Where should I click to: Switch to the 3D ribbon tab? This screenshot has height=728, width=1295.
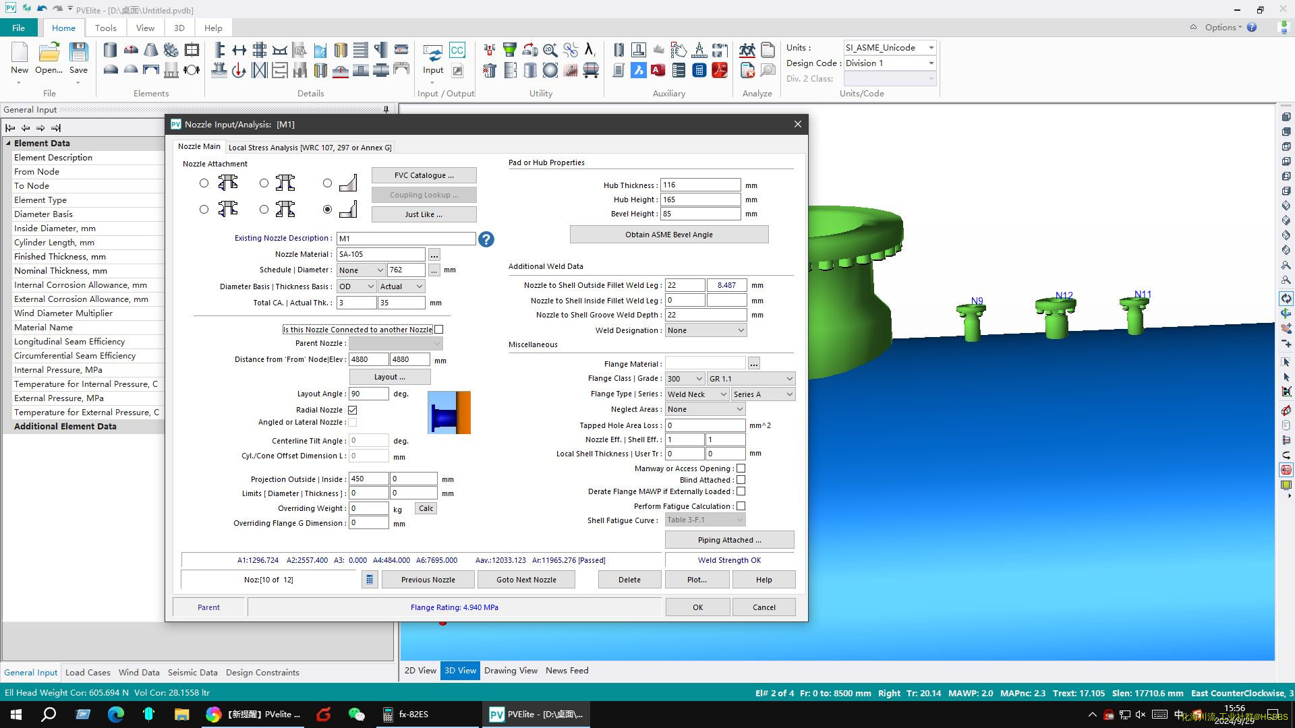coord(179,28)
